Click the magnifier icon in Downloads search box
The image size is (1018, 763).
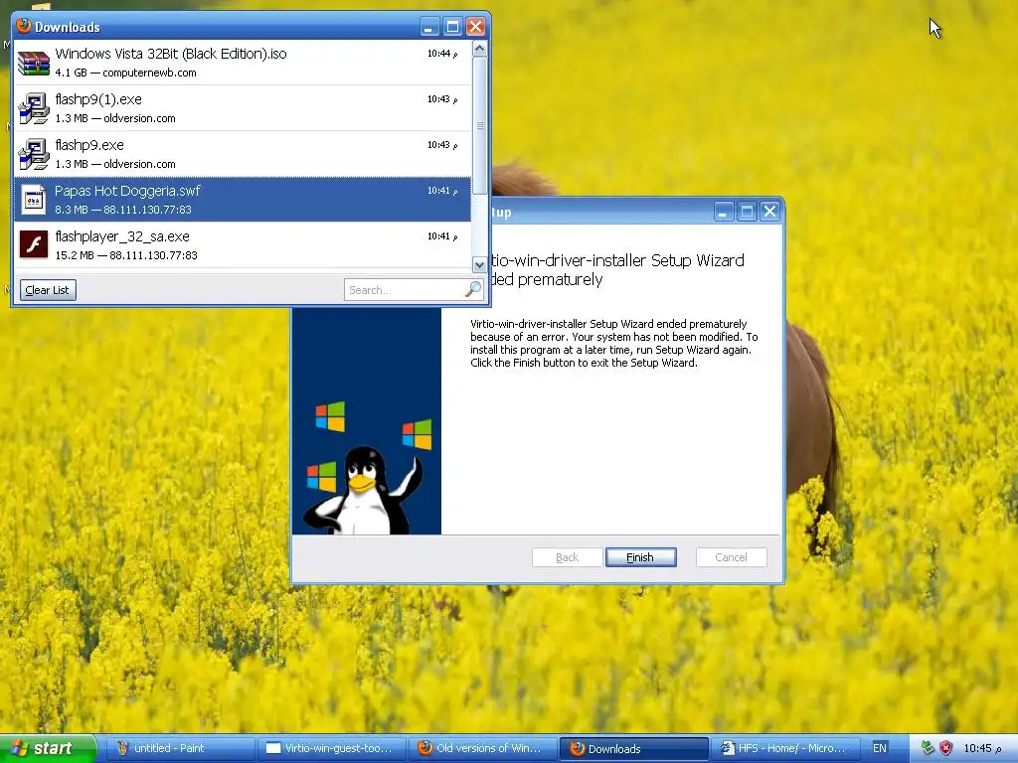[473, 289]
